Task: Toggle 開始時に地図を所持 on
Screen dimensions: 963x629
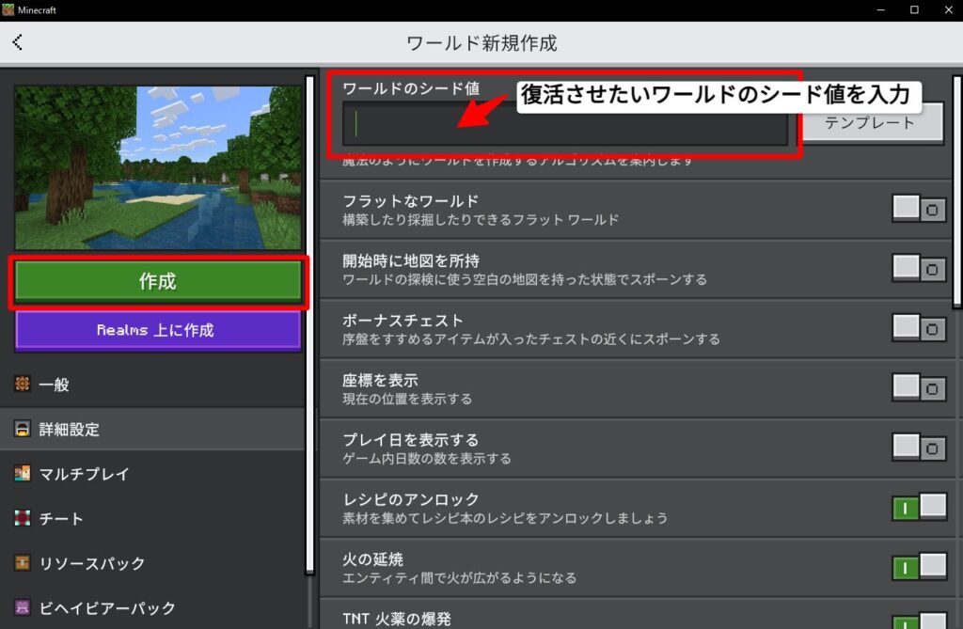Action: tap(919, 269)
